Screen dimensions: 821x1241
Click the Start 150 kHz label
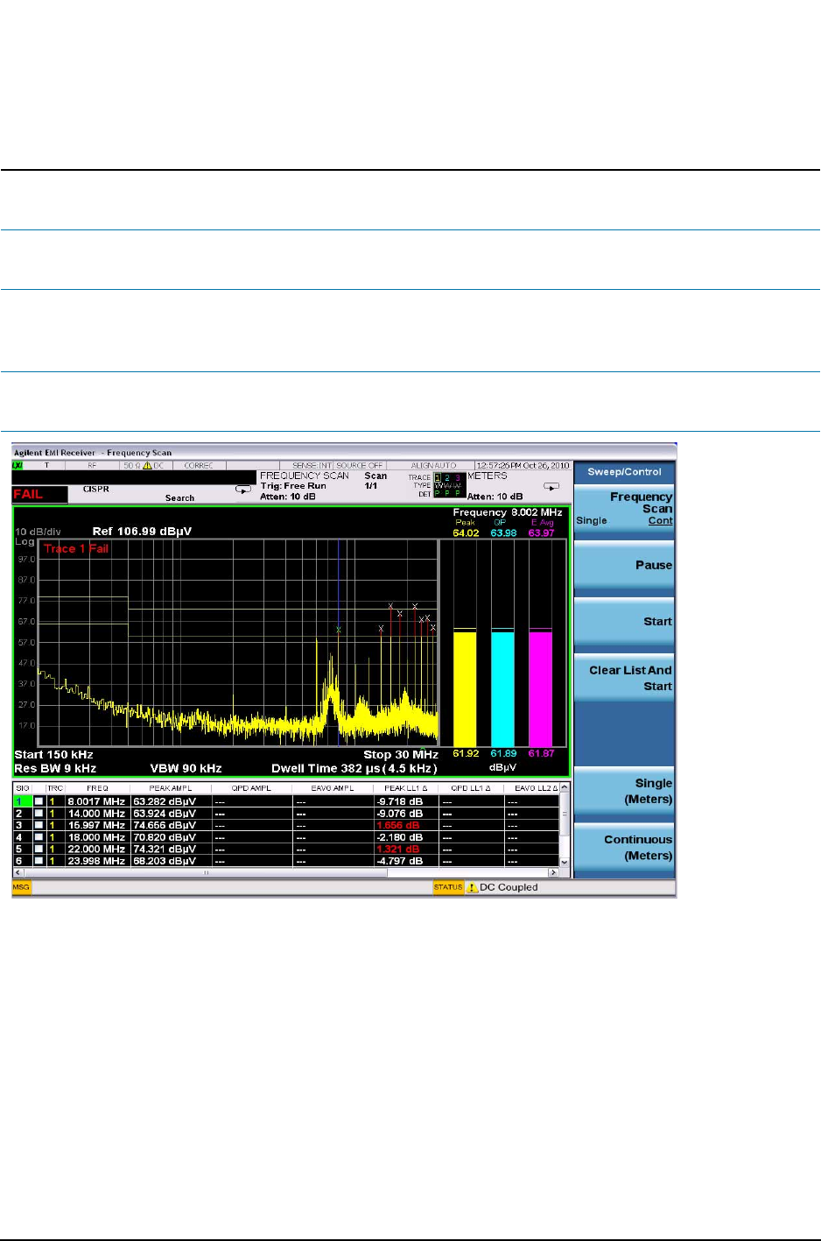[x=53, y=755]
